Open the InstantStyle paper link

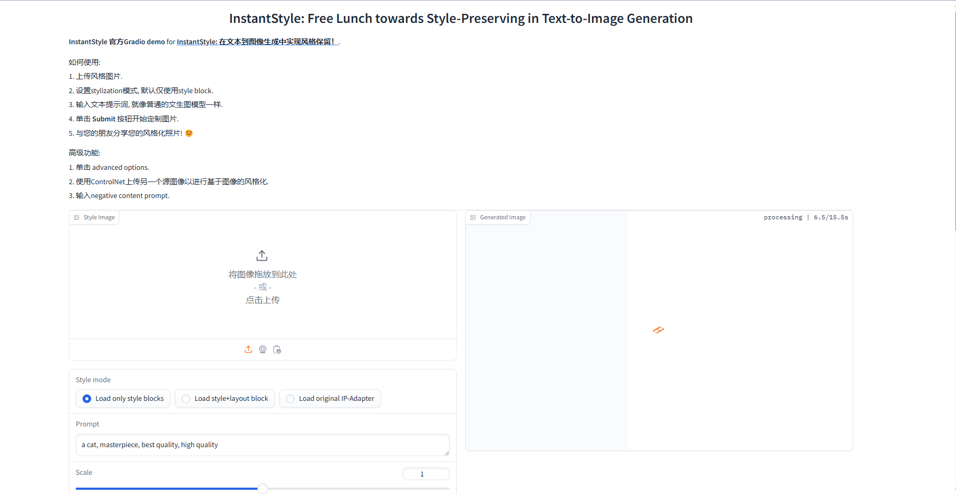tap(258, 42)
